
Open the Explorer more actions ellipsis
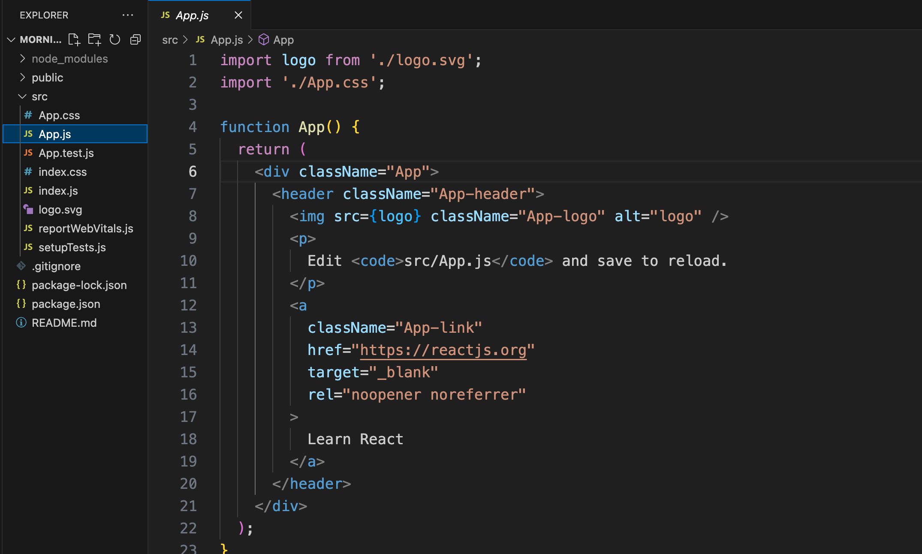(x=127, y=15)
